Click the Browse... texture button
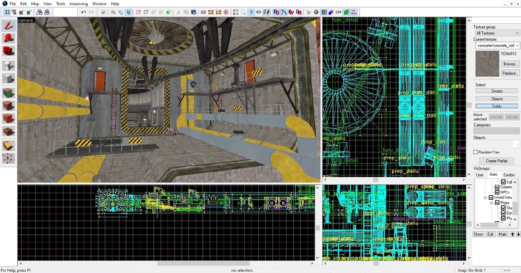 [510, 64]
